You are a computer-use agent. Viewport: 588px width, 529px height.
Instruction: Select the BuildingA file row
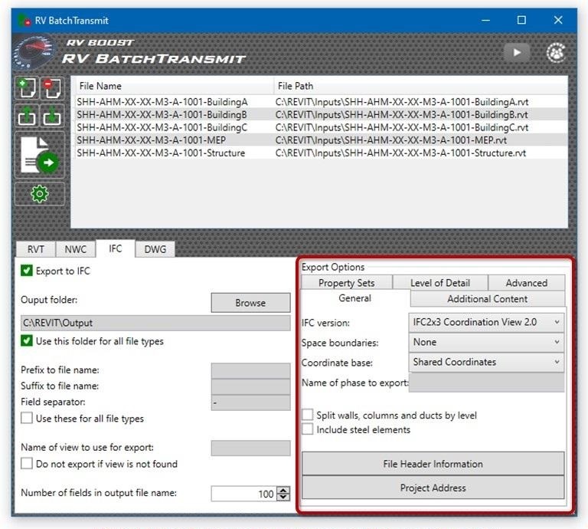point(321,102)
